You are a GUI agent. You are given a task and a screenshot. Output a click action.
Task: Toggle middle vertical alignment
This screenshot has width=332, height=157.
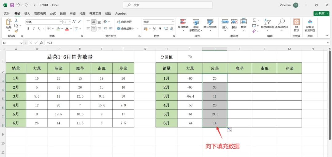click(93, 22)
